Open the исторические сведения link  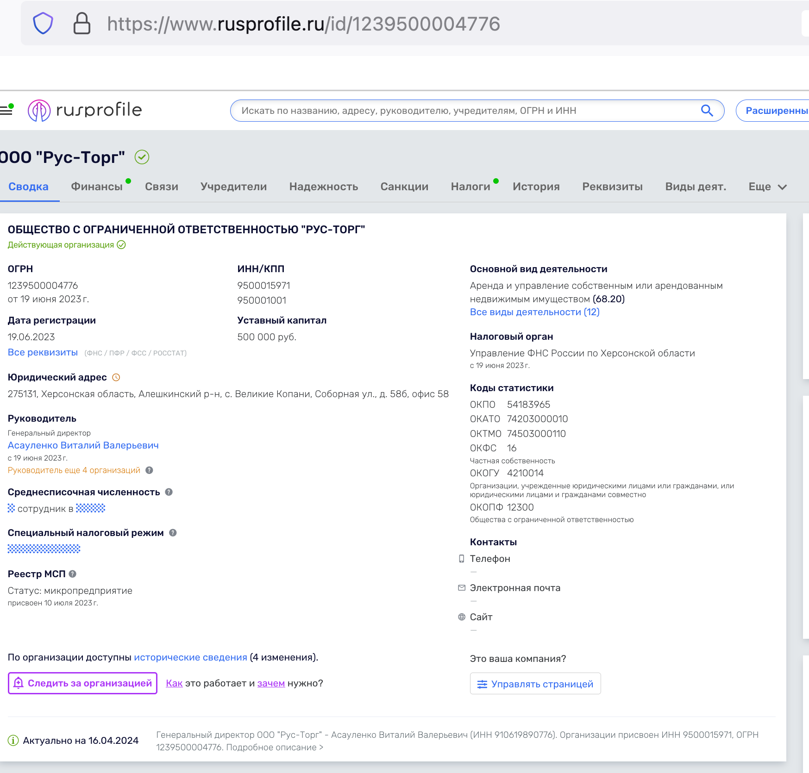(190, 657)
